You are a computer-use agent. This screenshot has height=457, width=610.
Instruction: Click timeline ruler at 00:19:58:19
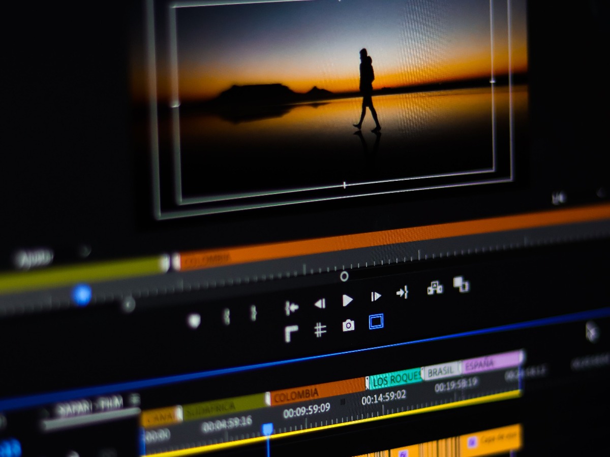point(456,385)
